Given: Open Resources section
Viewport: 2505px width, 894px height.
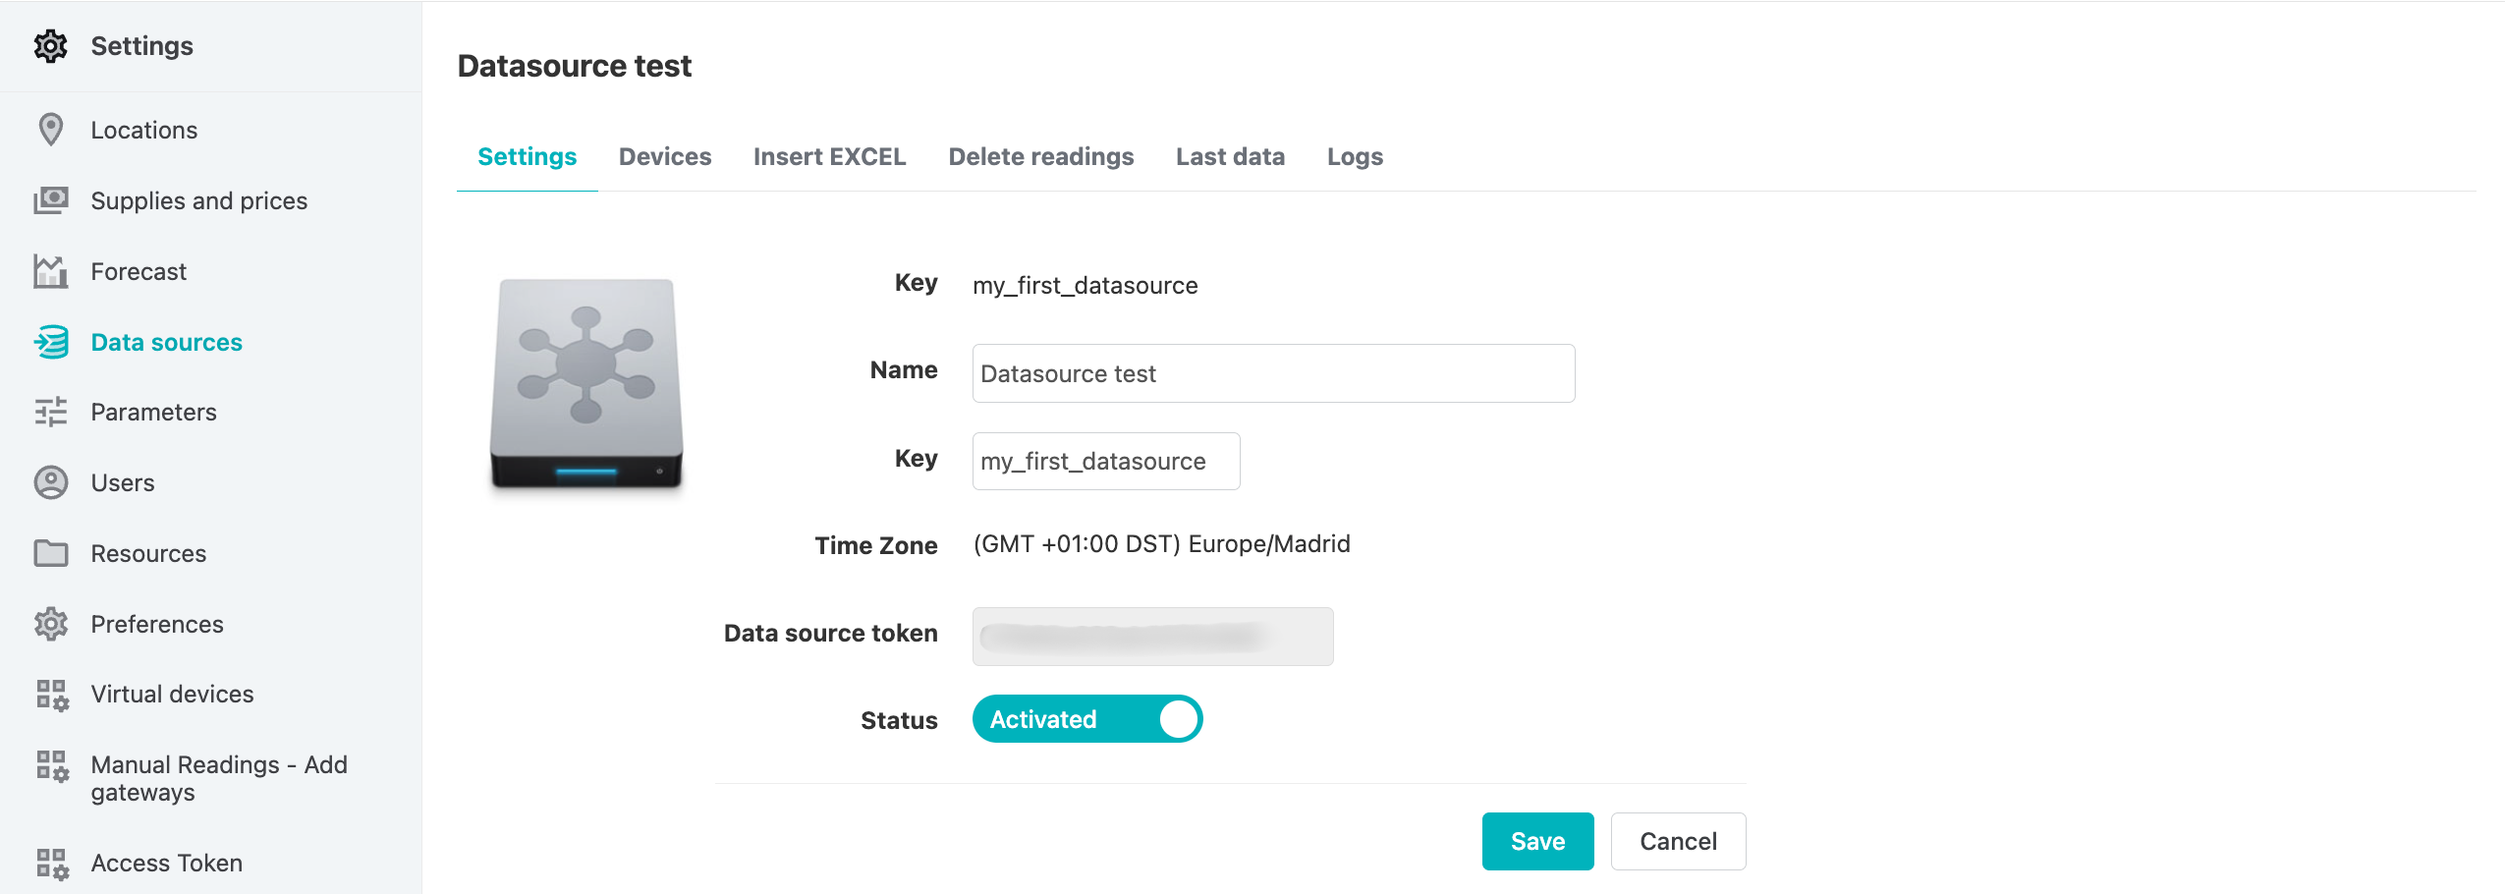Looking at the screenshot, I should pos(148,553).
